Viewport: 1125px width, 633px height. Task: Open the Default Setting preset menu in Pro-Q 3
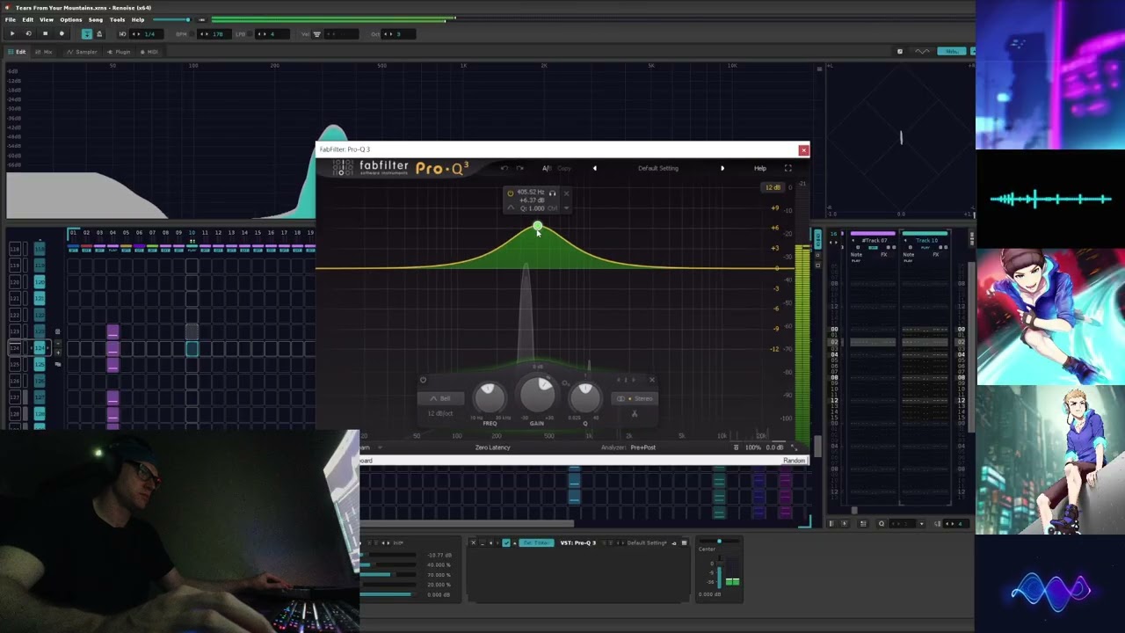[658, 168]
